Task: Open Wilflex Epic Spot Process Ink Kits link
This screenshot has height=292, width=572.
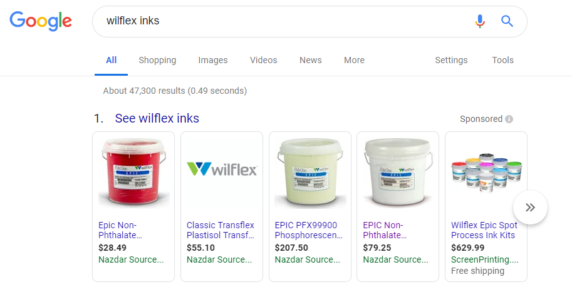Action: pyautogui.click(x=484, y=230)
